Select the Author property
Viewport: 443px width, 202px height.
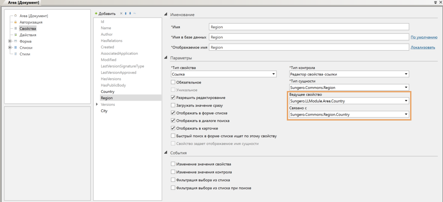coord(106,34)
